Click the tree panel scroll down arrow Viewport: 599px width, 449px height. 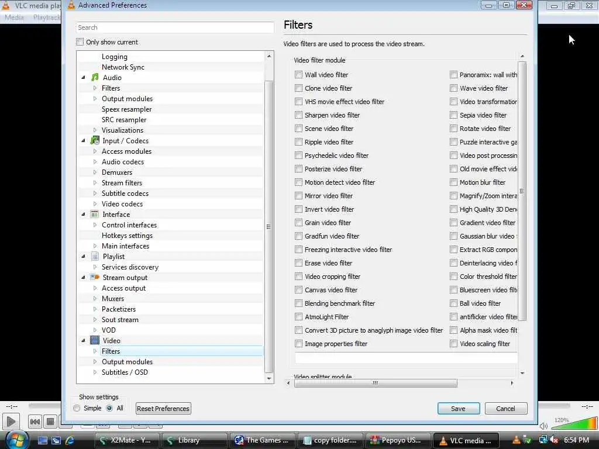pyautogui.click(x=269, y=379)
